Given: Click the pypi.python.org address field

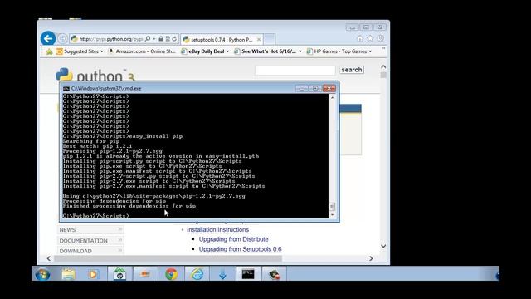Looking at the screenshot, I should [110, 39].
